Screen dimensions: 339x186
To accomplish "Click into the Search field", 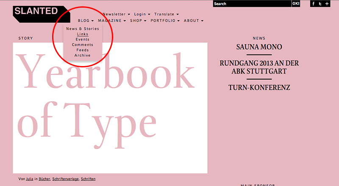I will pos(252,4).
